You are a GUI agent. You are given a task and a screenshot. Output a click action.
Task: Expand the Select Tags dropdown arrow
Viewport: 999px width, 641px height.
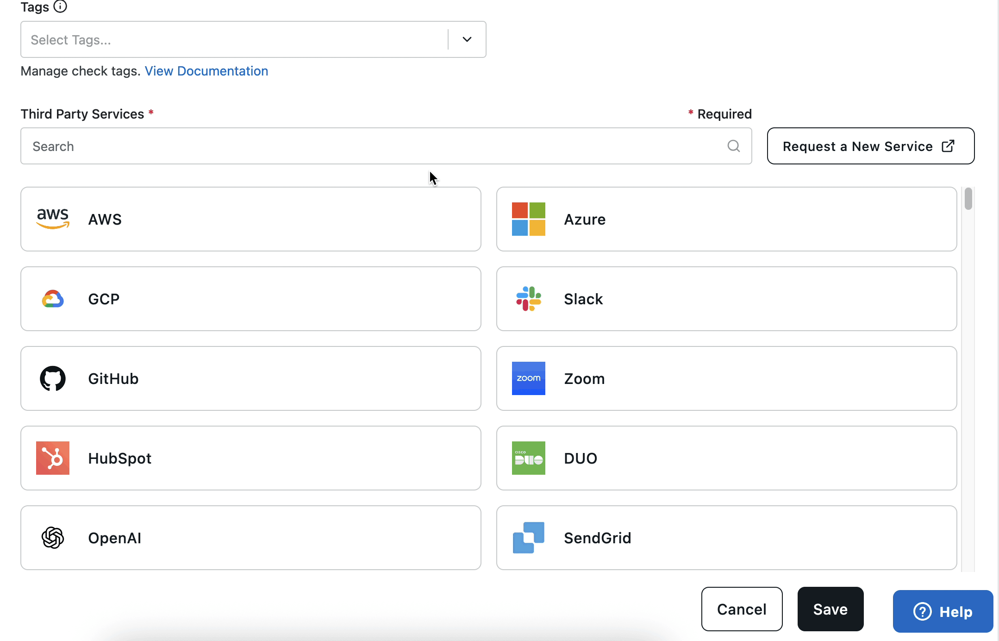[x=467, y=39]
